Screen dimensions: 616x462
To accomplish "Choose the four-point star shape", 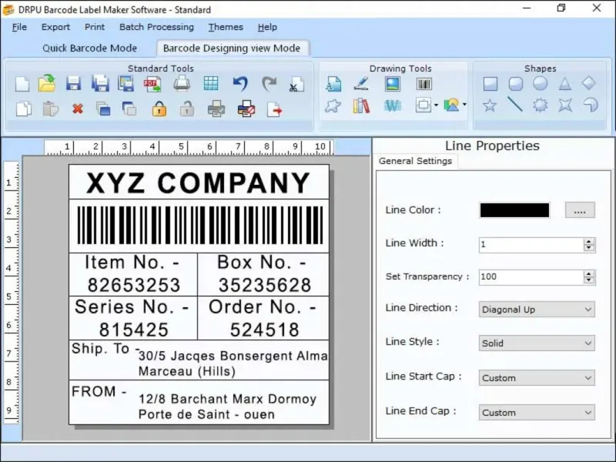I will (x=565, y=105).
